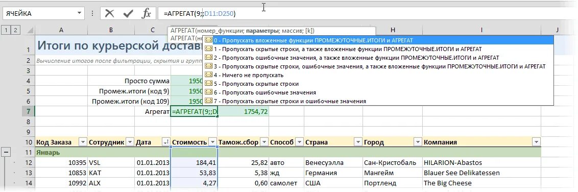
Task: Select column J header
Action: [x=558, y=30]
